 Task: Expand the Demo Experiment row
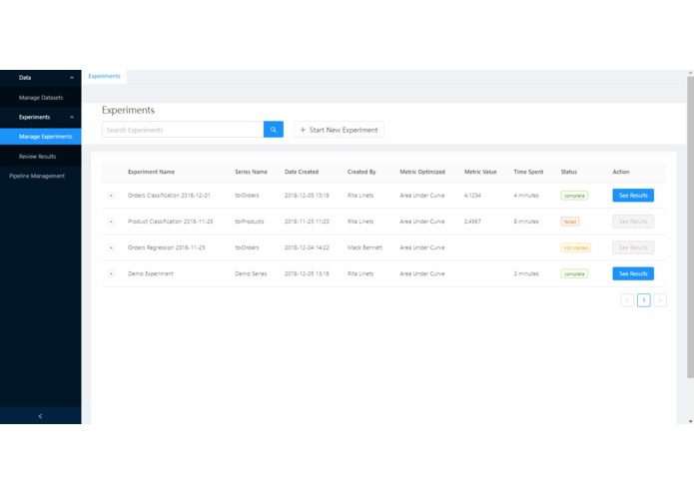pos(111,273)
